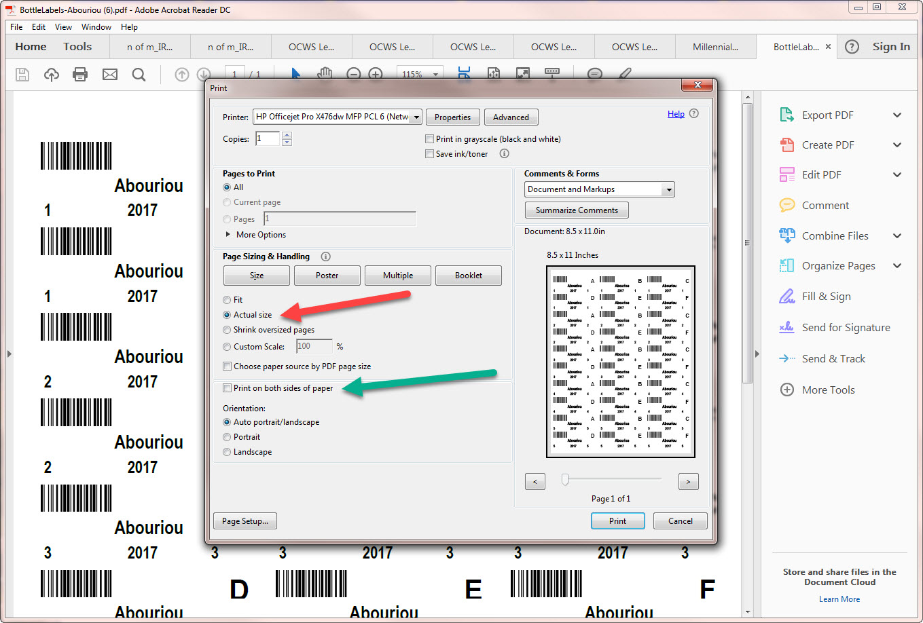The image size is (923, 623).
Task: Expand the Edit PDF chevron
Action: [897, 174]
